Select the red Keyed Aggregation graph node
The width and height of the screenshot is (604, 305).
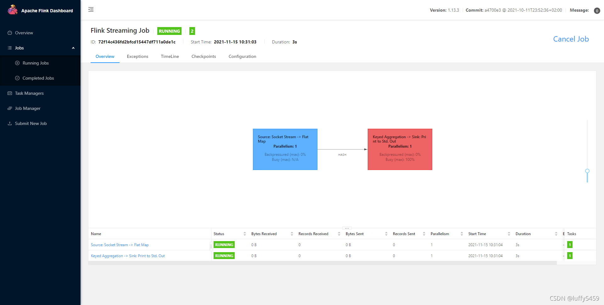[400, 149]
